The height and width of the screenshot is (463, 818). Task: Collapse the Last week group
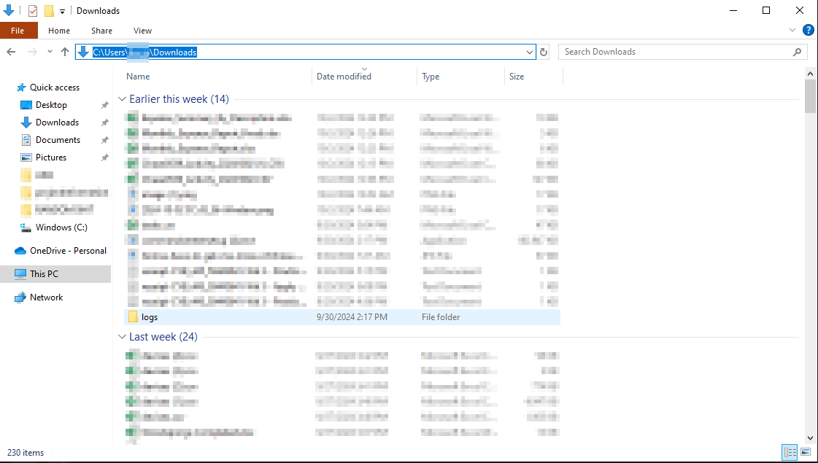tap(122, 337)
